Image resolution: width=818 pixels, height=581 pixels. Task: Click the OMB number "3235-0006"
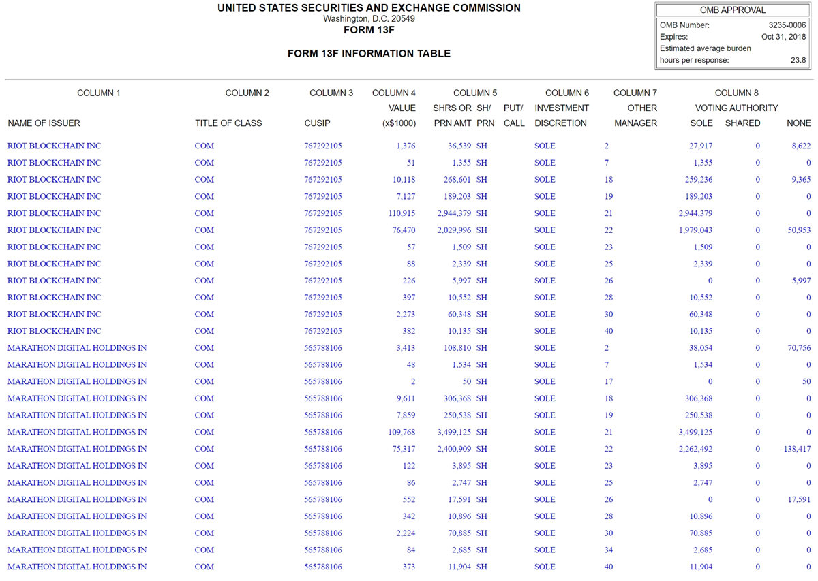pos(787,25)
